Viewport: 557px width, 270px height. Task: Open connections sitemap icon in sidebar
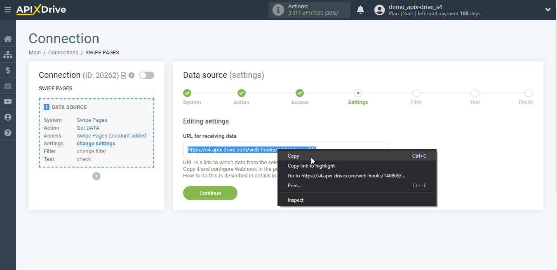(x=8, y=55)
